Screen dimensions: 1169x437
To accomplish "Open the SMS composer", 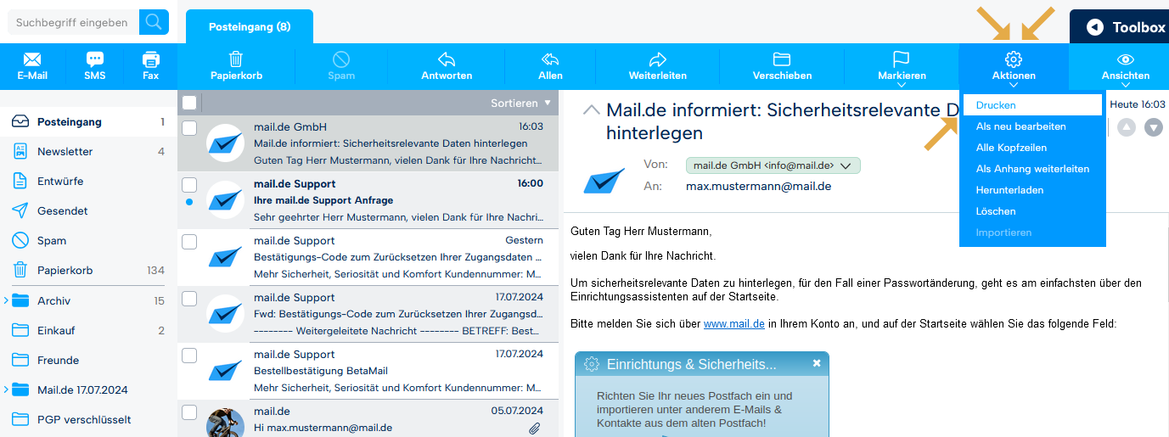I will (95, 66).
